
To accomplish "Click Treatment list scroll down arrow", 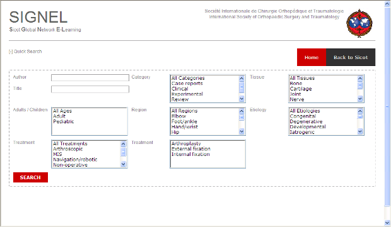I will coord(124,164).
